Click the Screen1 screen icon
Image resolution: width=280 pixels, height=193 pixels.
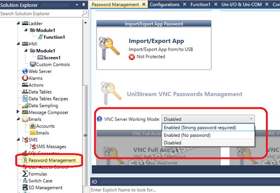click(x=40, y=57)
